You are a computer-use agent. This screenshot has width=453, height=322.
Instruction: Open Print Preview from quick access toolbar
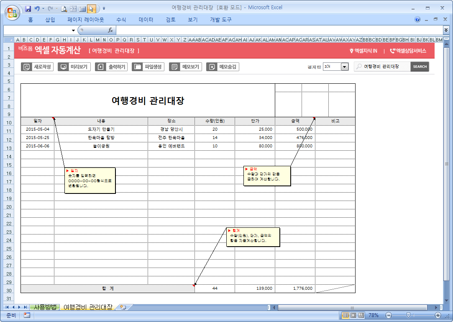point(64,9)
